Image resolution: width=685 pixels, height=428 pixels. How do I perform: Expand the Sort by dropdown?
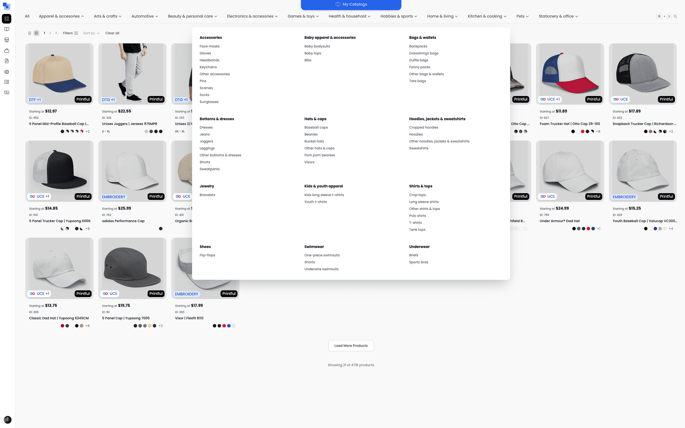coord(91,33)
